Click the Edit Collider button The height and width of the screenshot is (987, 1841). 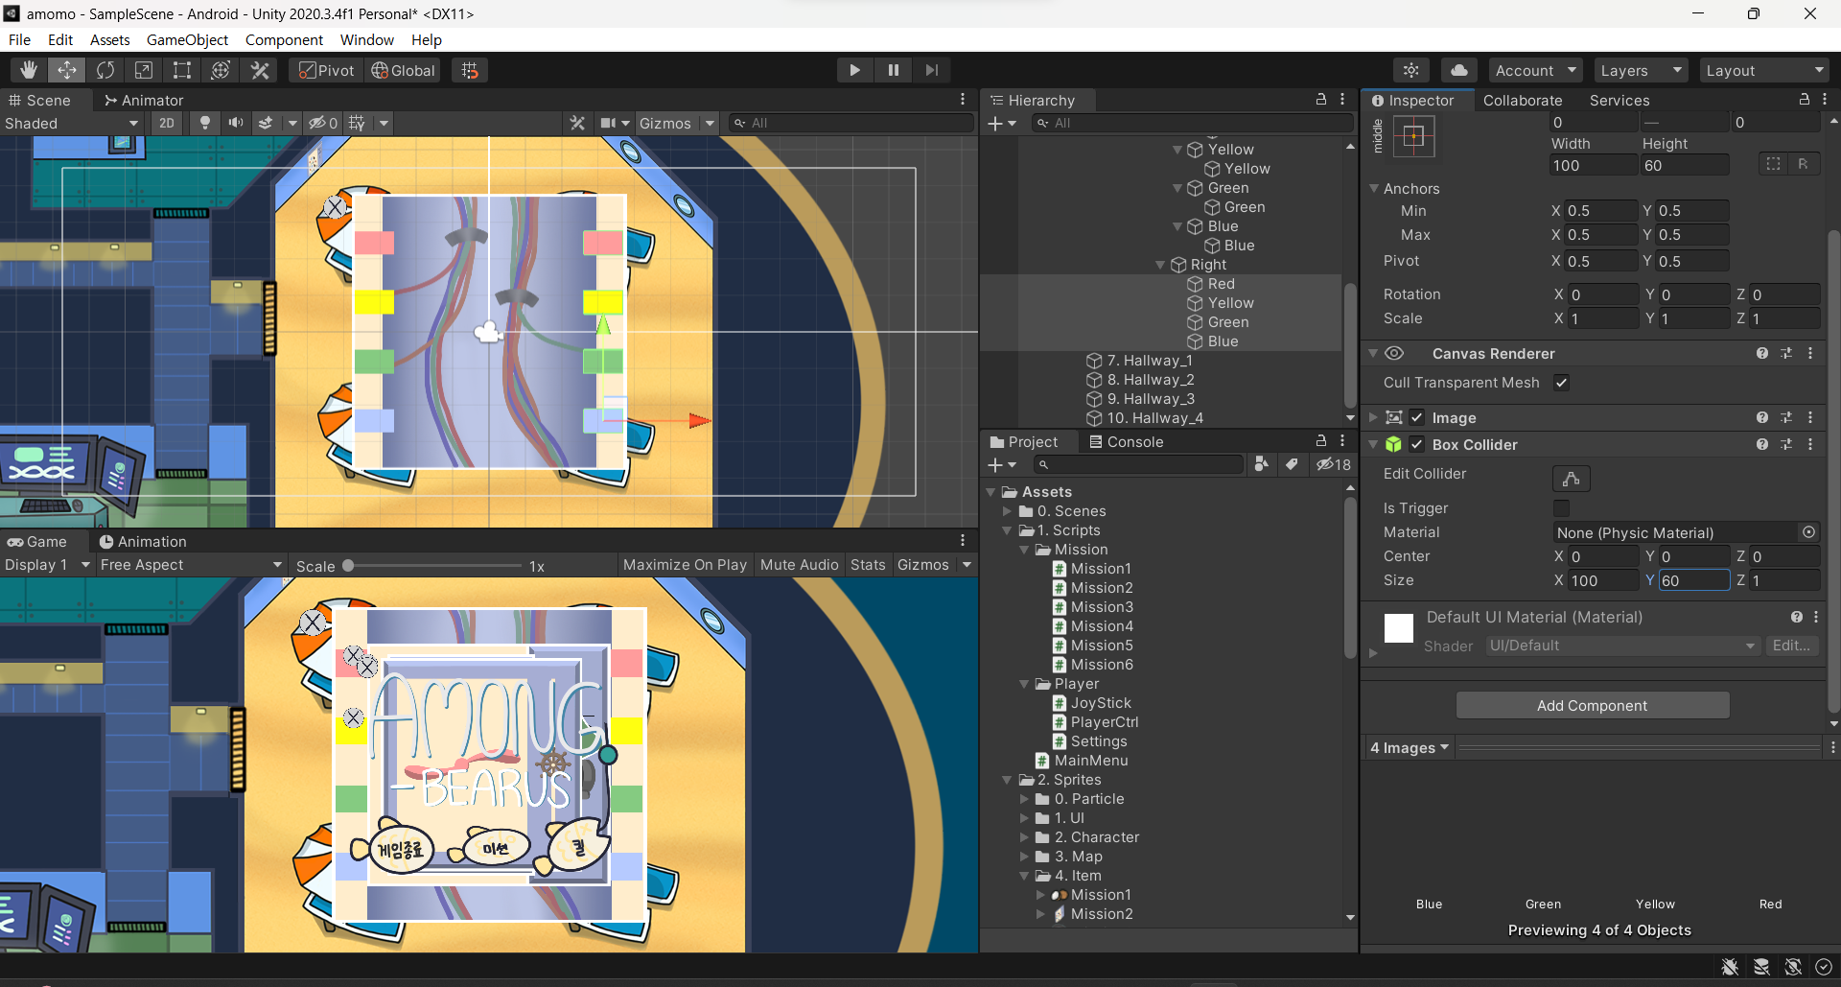click(1571, 478)
